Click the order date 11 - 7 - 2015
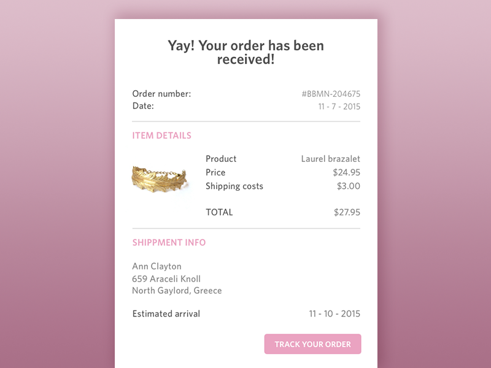Screen dimensions: 491x368 click(x=339, y=106)
